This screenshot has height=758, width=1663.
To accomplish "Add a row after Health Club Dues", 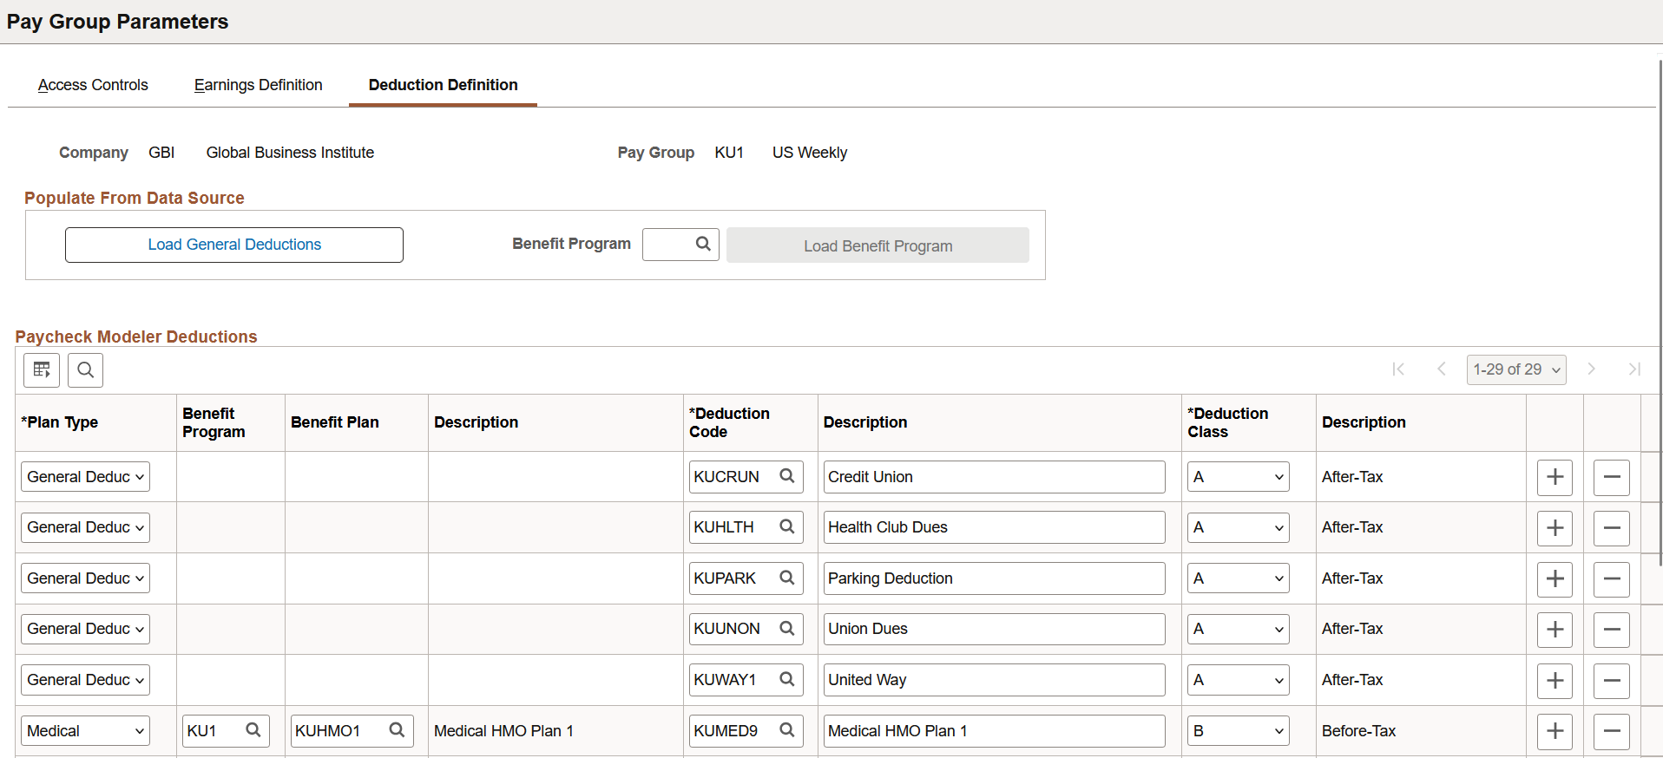I will 1555,527.
